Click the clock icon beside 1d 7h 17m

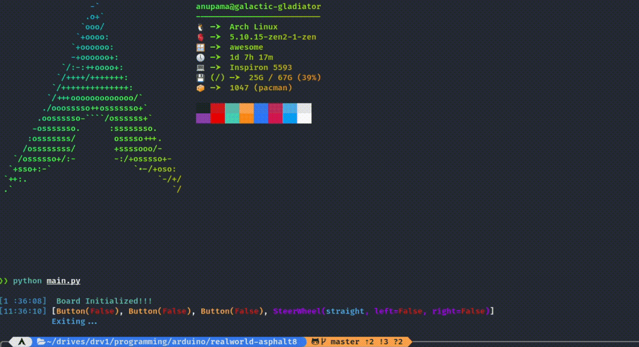pyautogui.click(x=200, y=57)
